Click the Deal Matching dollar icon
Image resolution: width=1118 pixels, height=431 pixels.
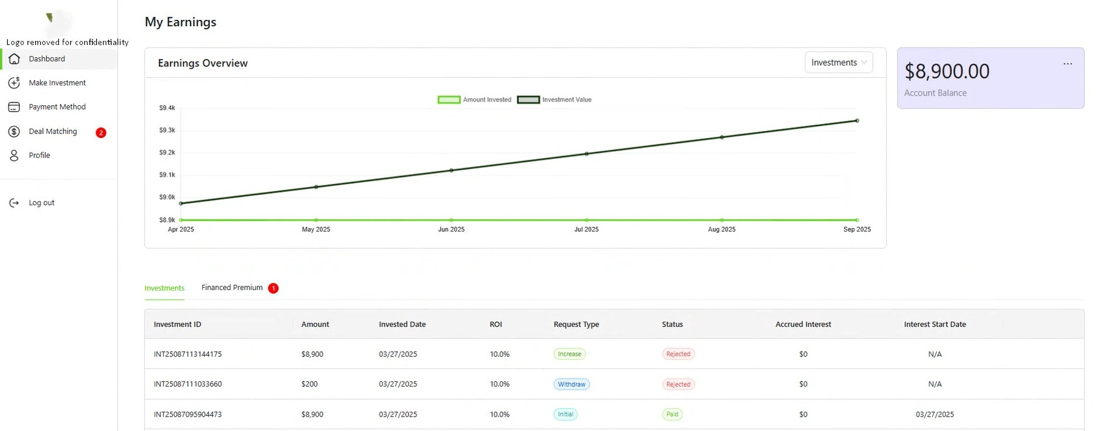(15, 132)
